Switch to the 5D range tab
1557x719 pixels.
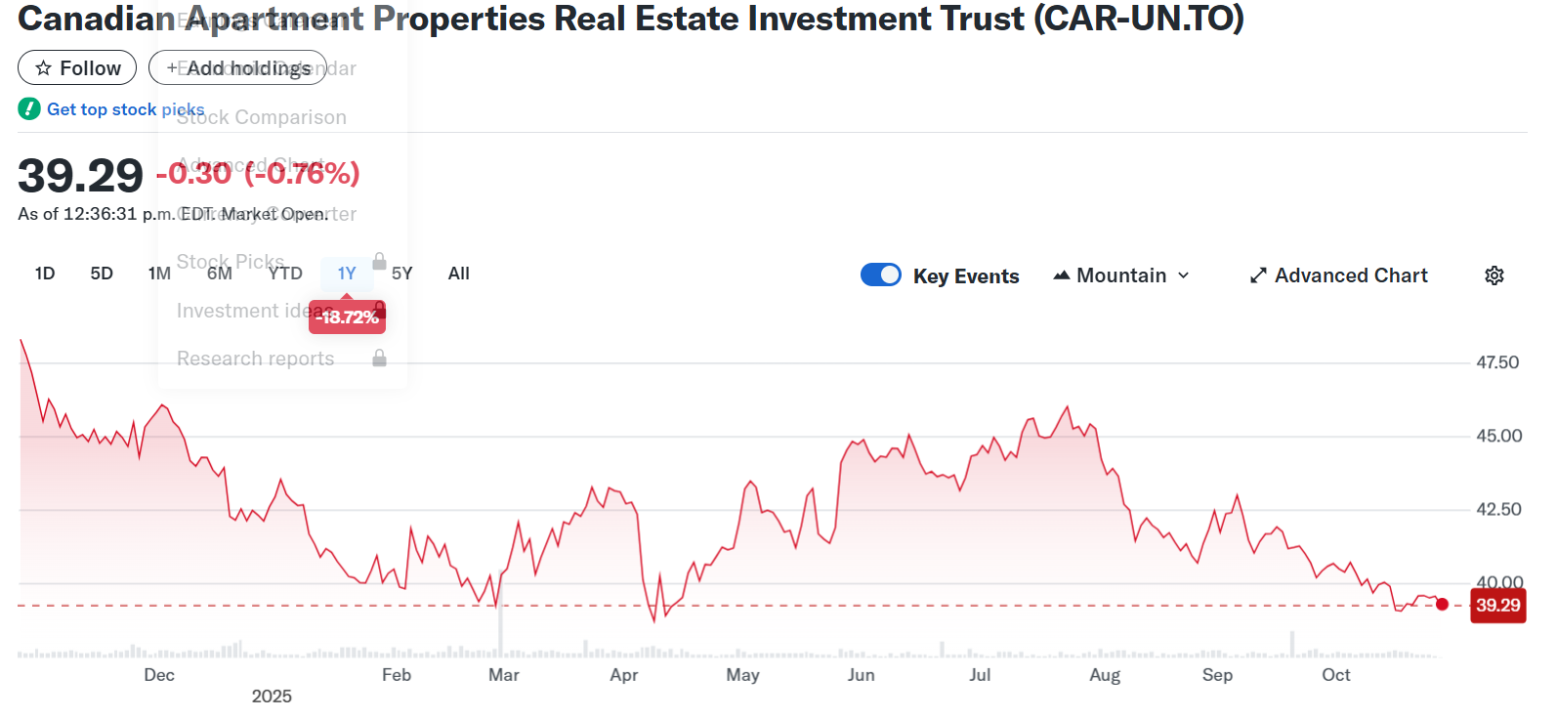click(x=102, y=274)
